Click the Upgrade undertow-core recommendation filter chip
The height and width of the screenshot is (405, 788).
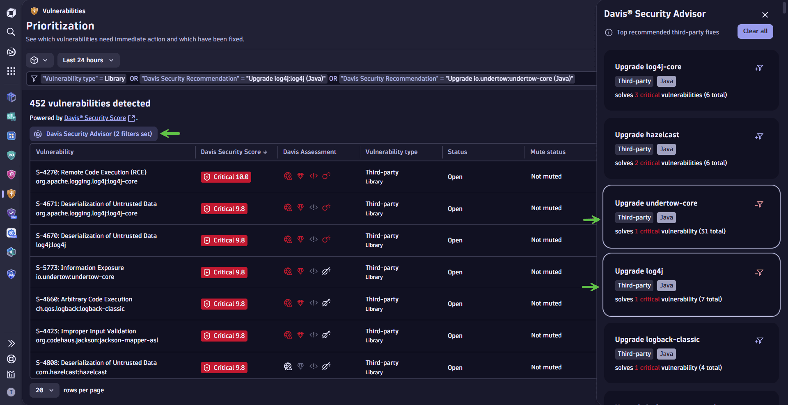457,79
